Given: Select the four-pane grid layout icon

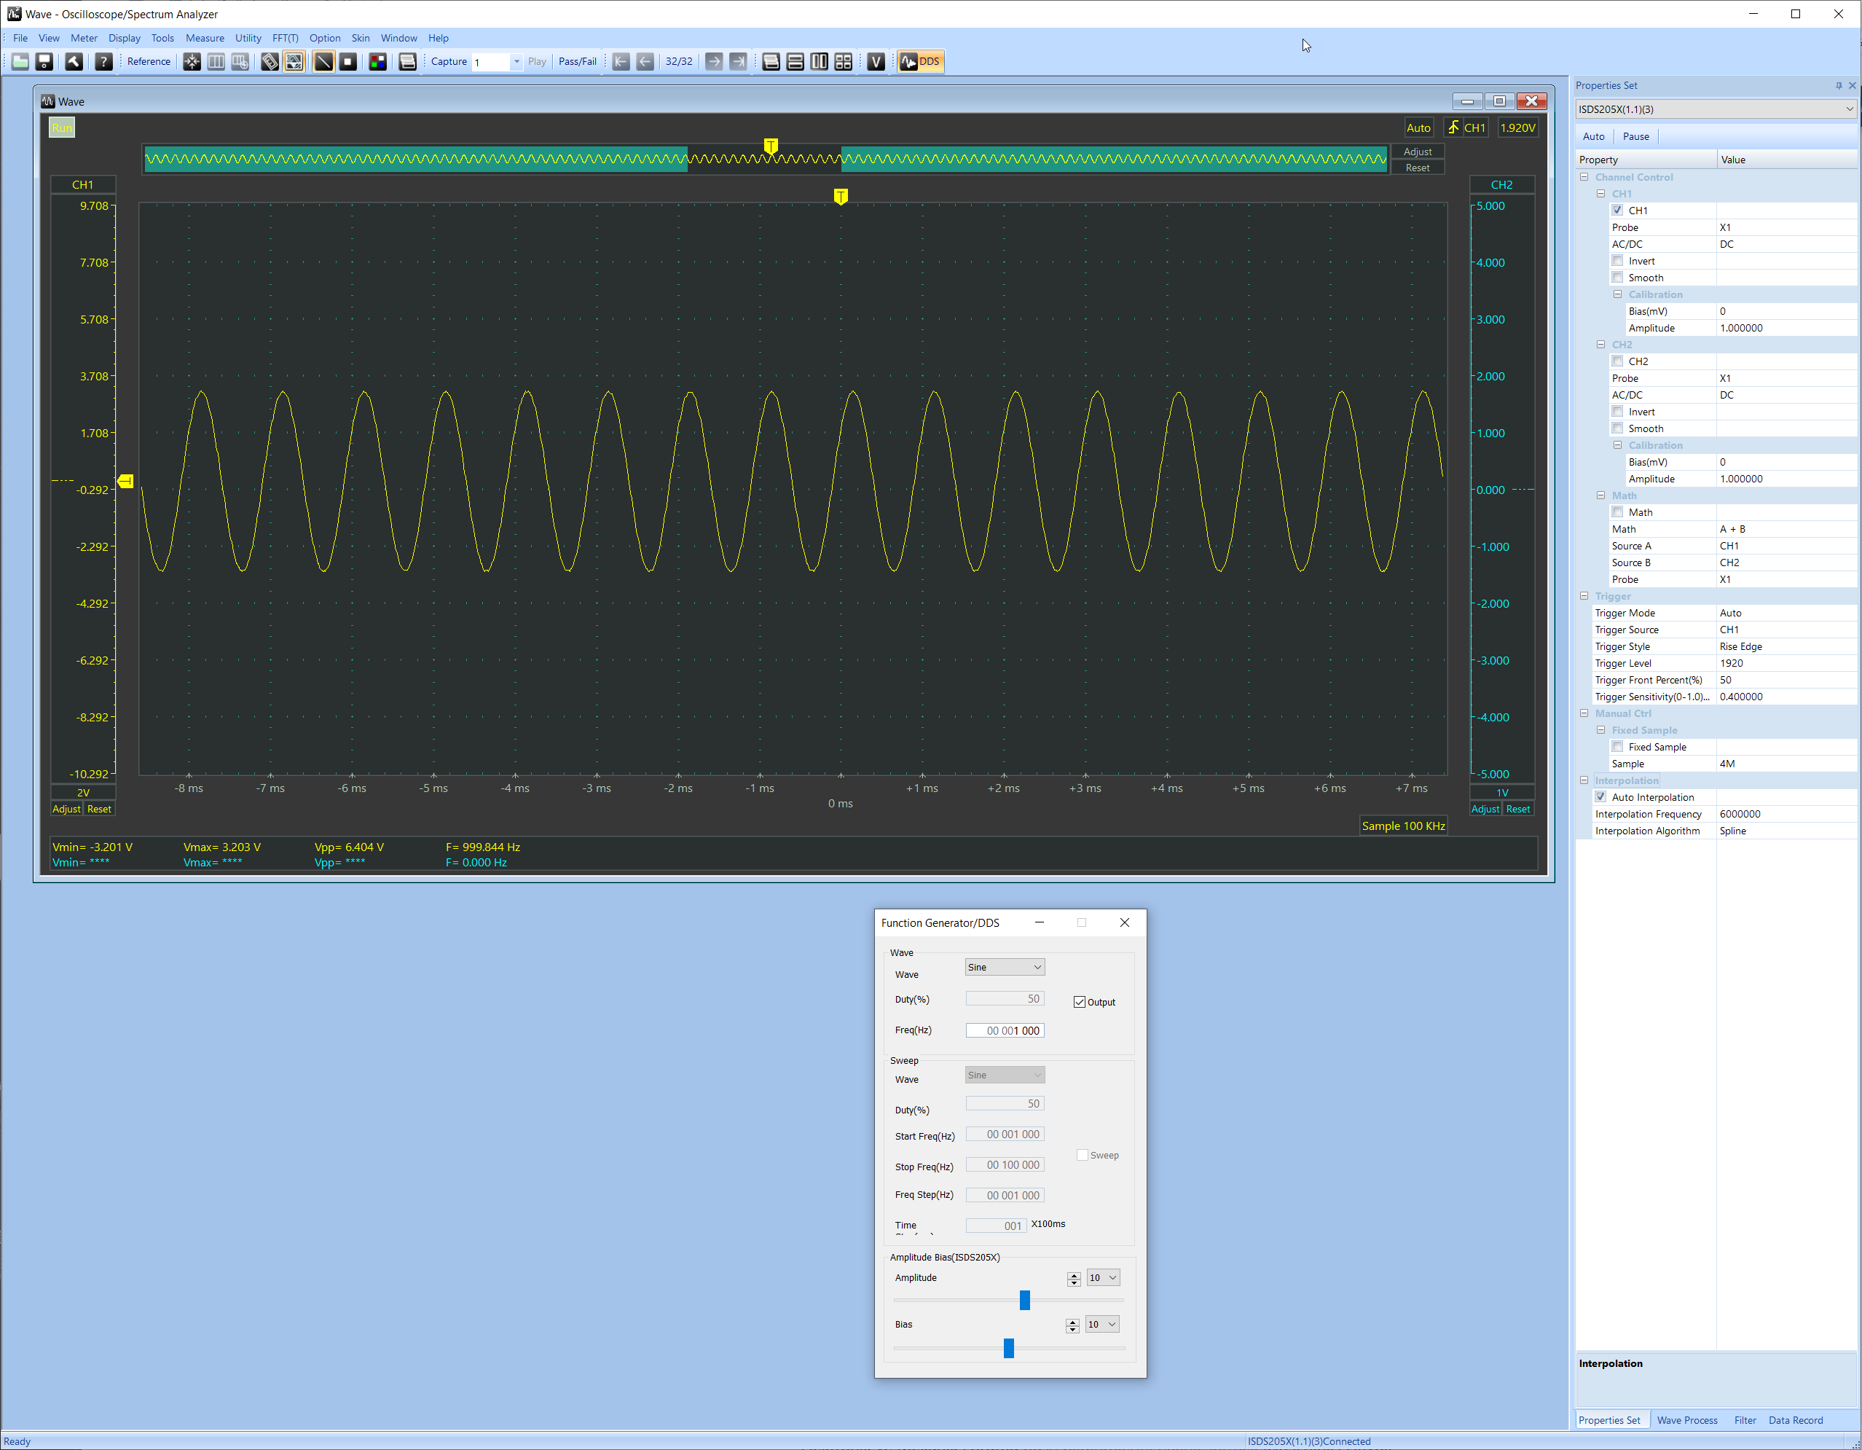Looking at the screenshot, I should (x=843, y=61).
